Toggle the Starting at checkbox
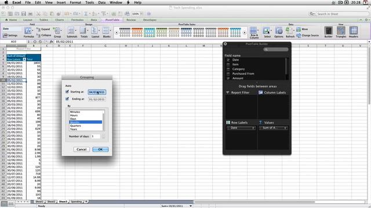This screenshot has height=208, width=371. point(67,91)
